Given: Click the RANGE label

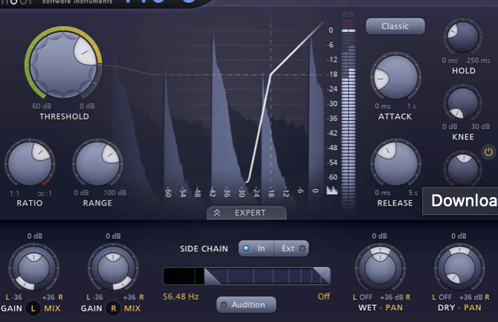Looking at the screenshot, I should [97, 203].
